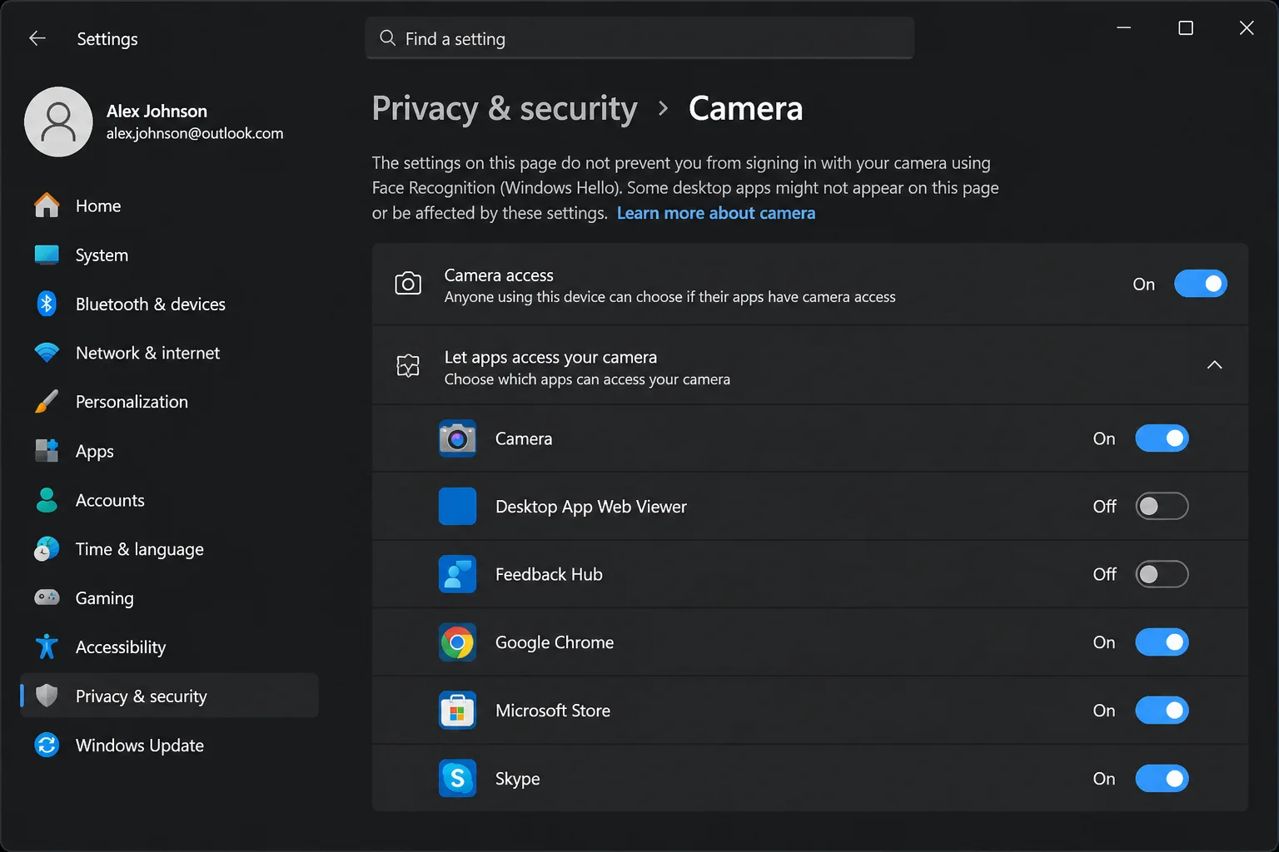Click the icon beside Let apps access your camera

(408, 365)
